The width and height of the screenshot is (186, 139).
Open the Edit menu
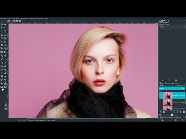tap(5, 19)
